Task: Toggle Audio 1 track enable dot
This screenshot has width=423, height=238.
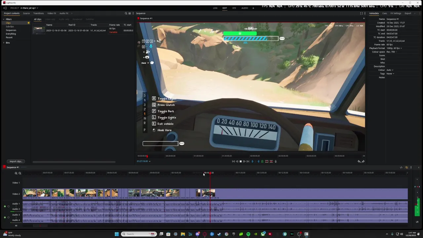Action: [x=5, y=206]
